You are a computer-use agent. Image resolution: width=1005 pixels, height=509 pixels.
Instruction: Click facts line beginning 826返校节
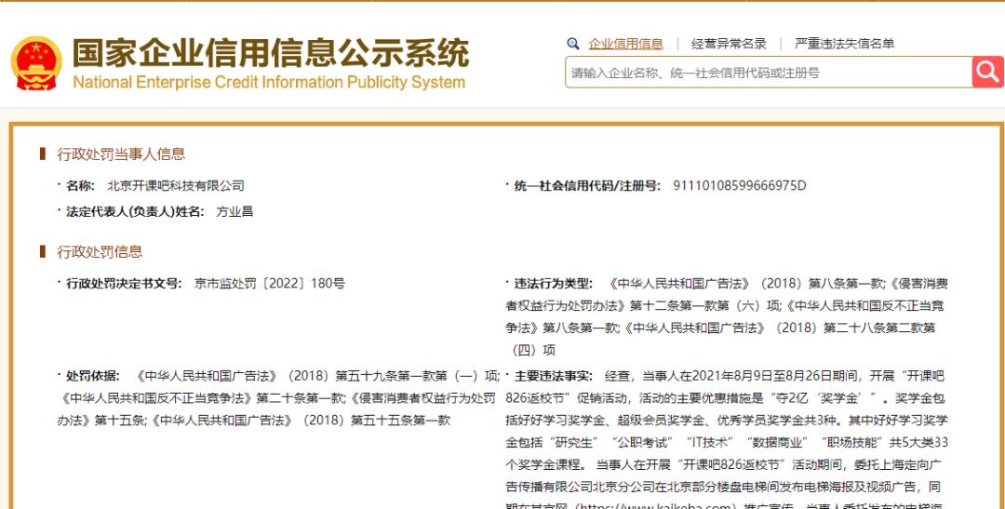[x=726, y=398]
